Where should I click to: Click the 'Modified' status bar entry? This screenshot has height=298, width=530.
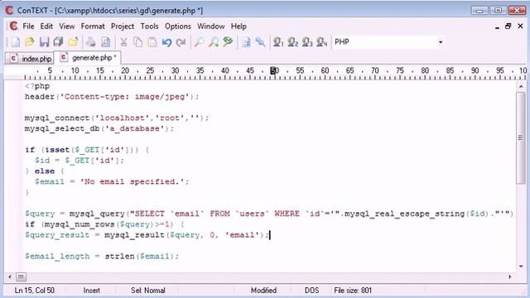point(263,291)
